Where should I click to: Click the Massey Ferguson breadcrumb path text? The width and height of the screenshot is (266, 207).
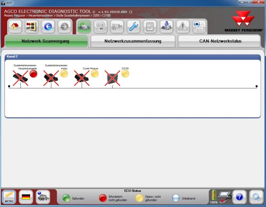[x=57, y=16]
